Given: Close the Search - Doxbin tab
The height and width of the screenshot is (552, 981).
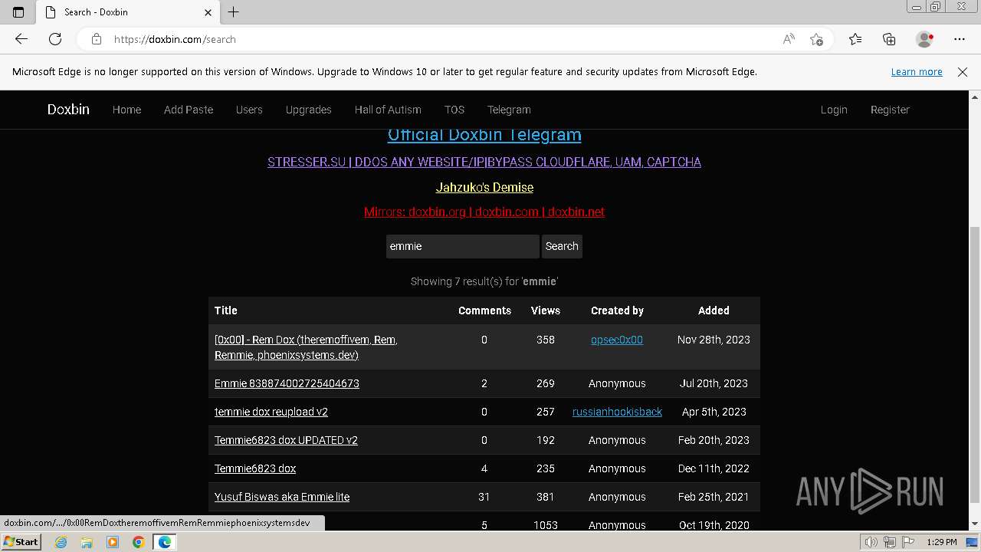Looking at the screenshot, I should tap(208, 12).
